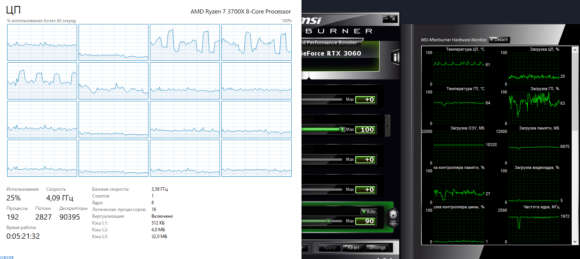
Task: Click the 'Загрузка ЦП, %' graph label
Action: (x=545, y=49)
